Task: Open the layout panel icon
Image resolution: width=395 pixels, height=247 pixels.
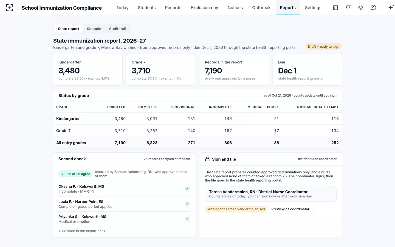Action: pos(335,8)
